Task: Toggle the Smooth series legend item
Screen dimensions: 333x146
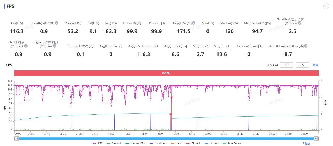Action: pyautogui.click(x=114, y=143)
